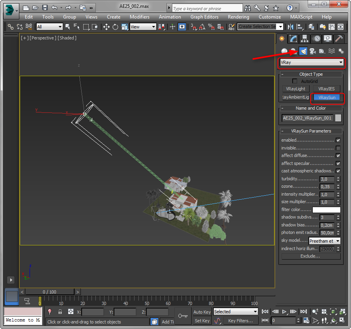Open the Utilities hammer tab
Viewport: 351px width, 329px height.
coord(338,39)
